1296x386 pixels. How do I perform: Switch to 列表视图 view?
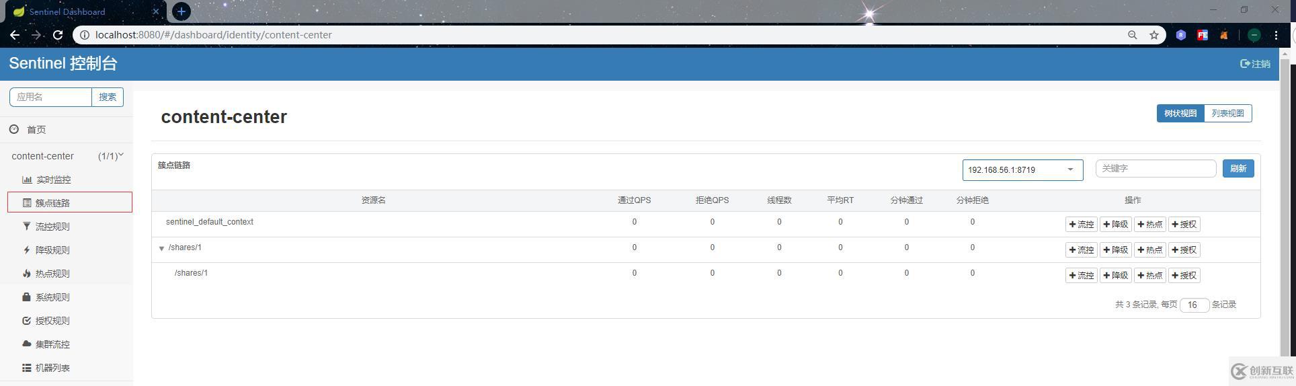coord(1228,114)
